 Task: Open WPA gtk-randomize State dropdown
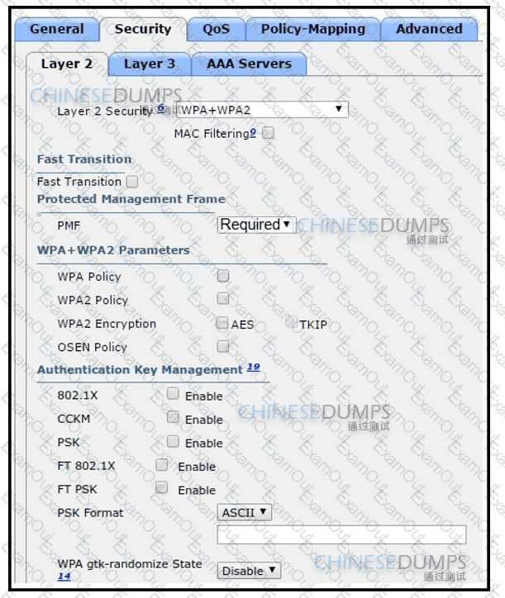249,571
